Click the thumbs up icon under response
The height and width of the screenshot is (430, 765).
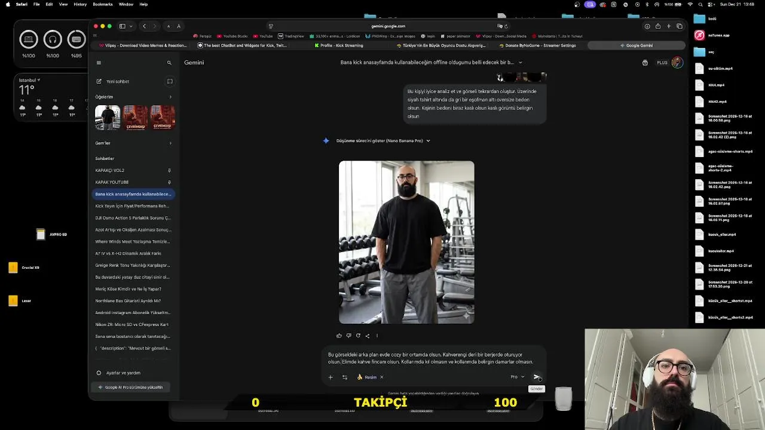pos(339,336)
